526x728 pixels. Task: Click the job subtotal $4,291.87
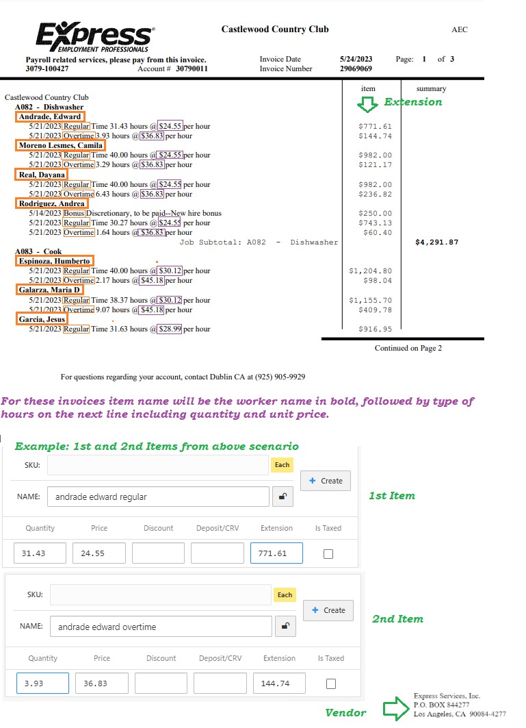coord(436,242)
